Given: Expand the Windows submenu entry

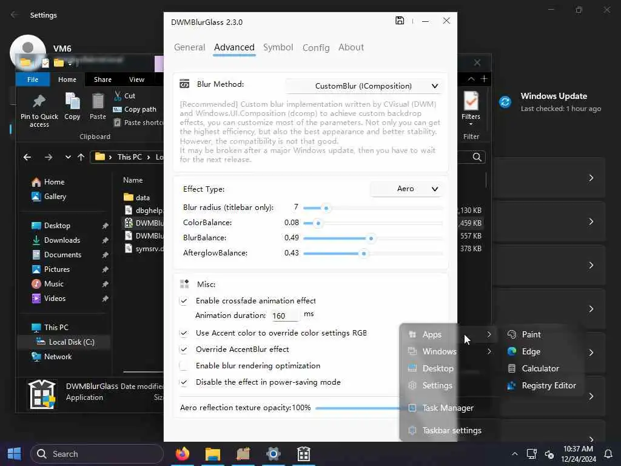Looking at the screenshot, I should pos(449,351).
